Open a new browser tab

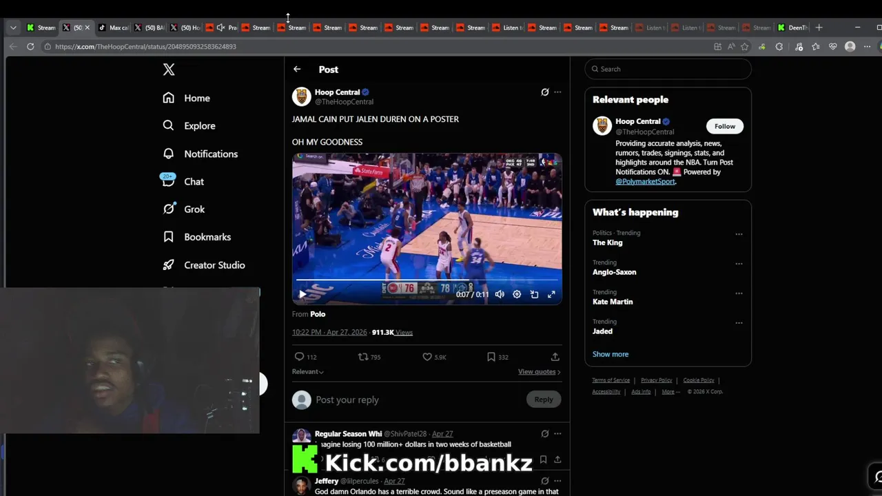pyautogui.click(x=819, y=28)
